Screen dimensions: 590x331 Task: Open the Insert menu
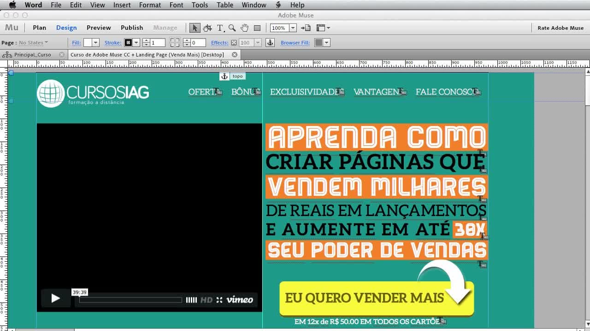(122, 5)
